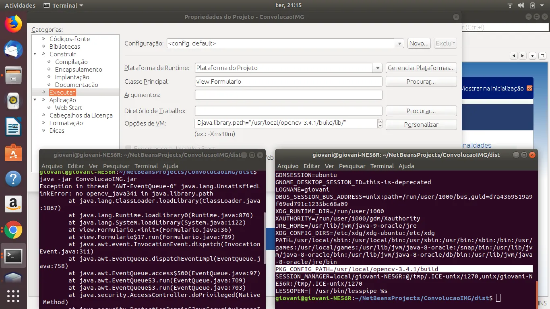The height and width of the screenshot is (309, 550).
Task: Open the Show Applications grid
Action: (13, 296)
